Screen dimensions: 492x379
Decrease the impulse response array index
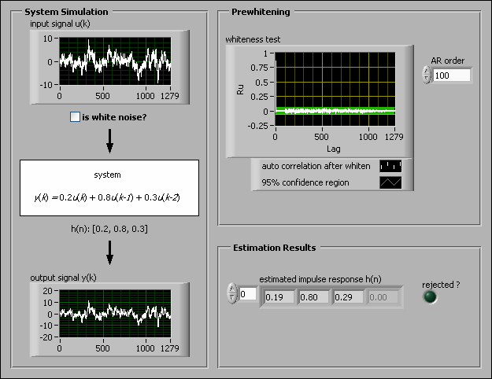(231, 300)
